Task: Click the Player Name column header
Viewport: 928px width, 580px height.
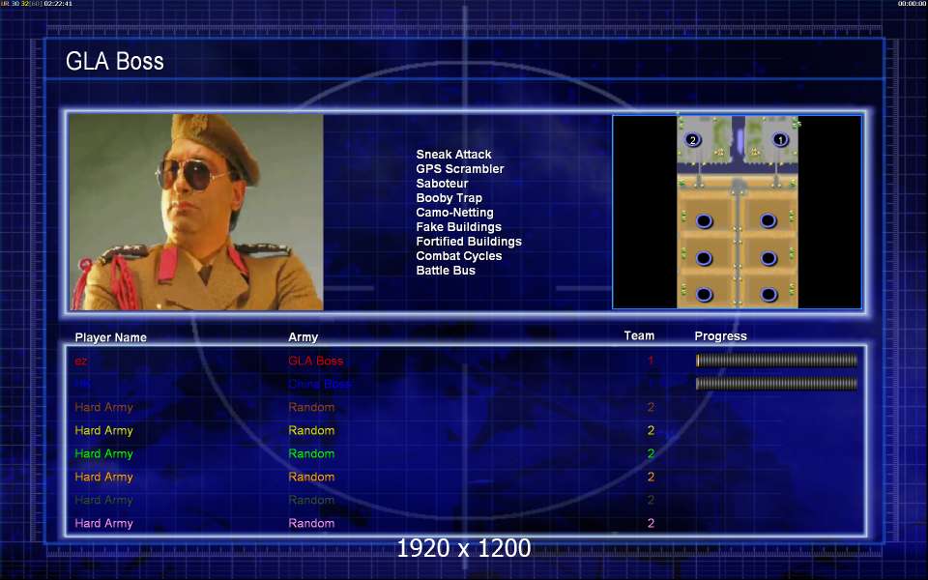Action: tap(111, 337)
